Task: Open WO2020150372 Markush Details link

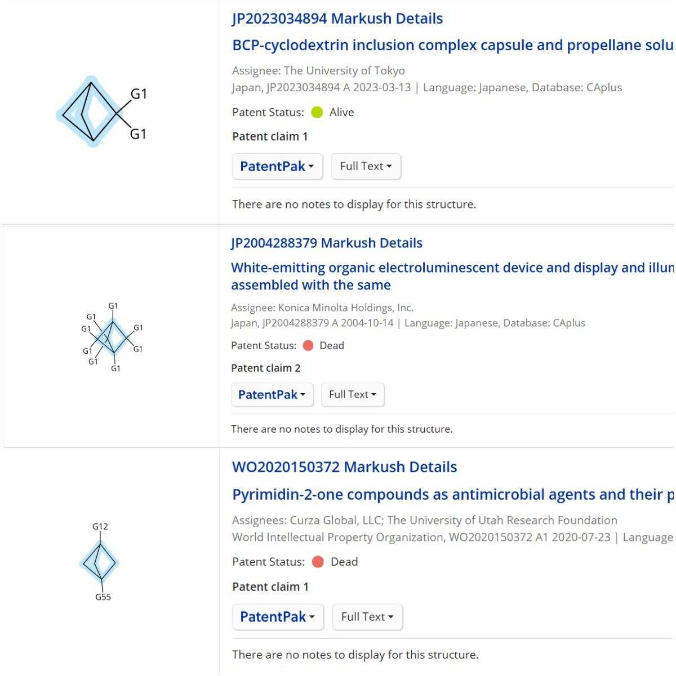Action: pos(344,467)
